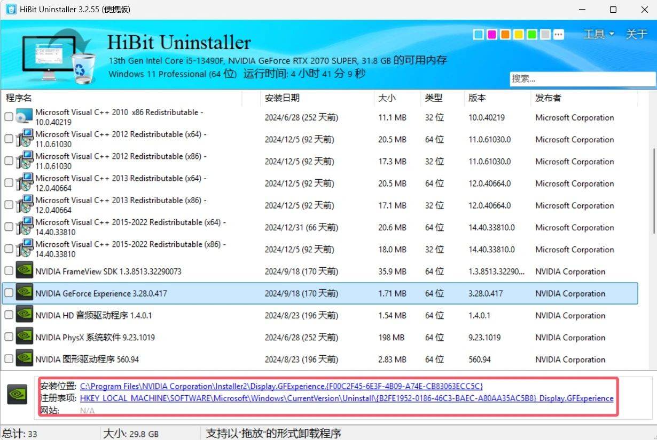Image resolution: width=657 pixels, height=440 pixels.
Task: Check the Visual C++ 2013 (x64) checkbox
Action: (9, 183)
